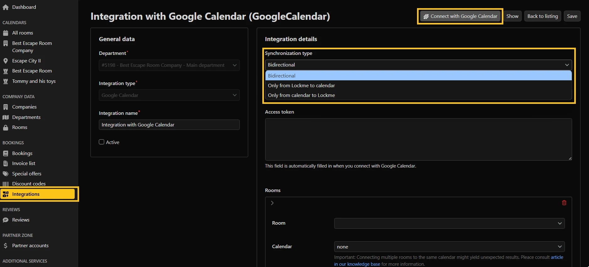Click the Save button

point(572,16)
